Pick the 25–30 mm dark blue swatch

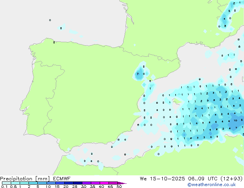pos(77,183)
